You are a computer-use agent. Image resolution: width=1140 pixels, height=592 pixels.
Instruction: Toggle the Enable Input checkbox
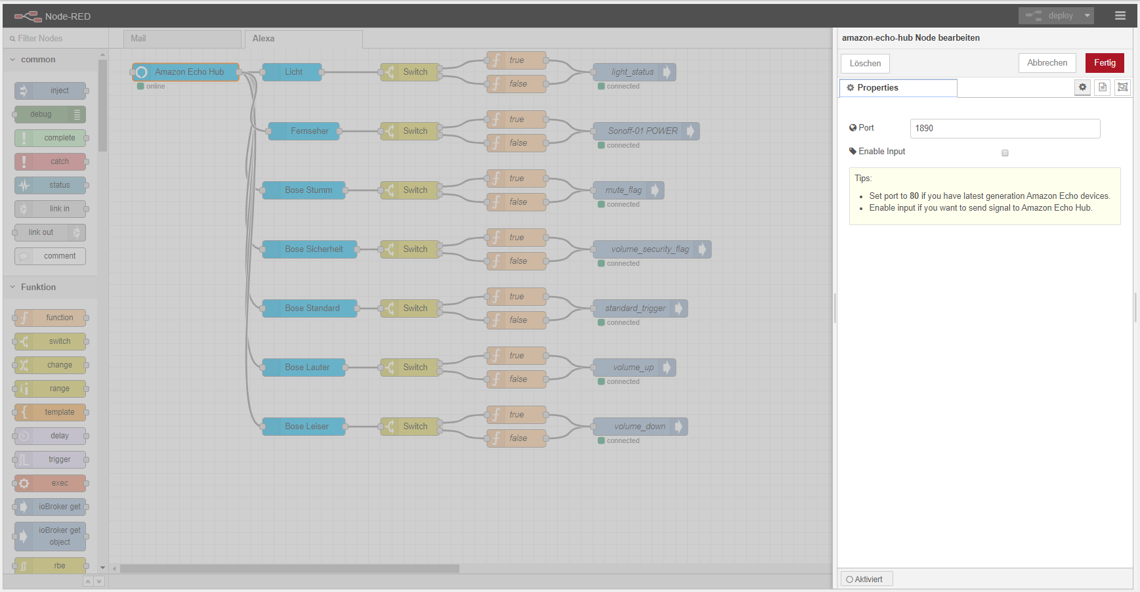point(1005,153)
